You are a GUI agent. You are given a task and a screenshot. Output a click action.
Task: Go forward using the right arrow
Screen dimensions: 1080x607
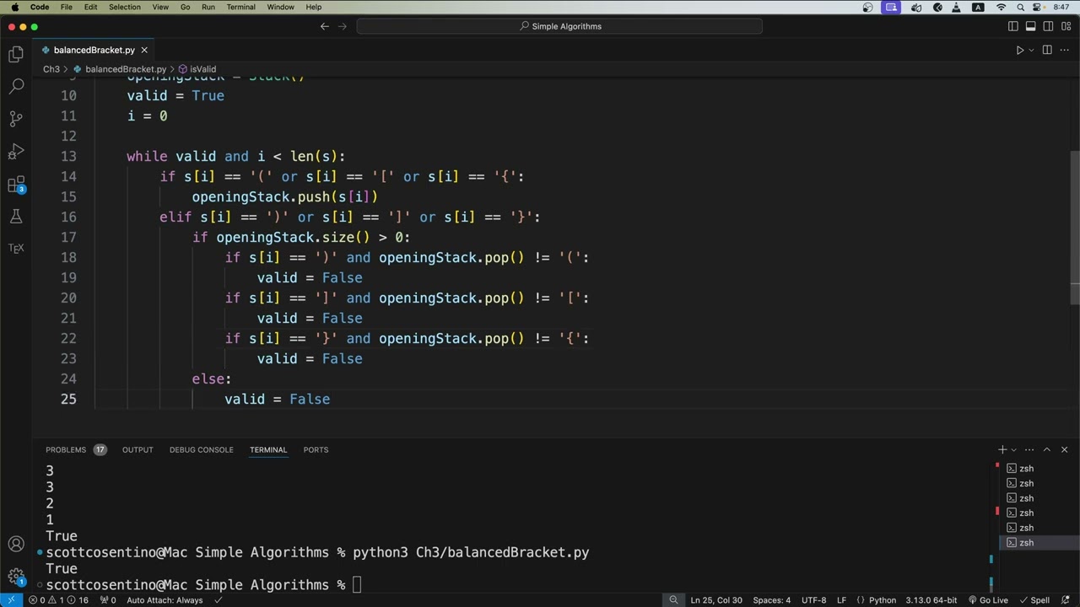(343, 26)
